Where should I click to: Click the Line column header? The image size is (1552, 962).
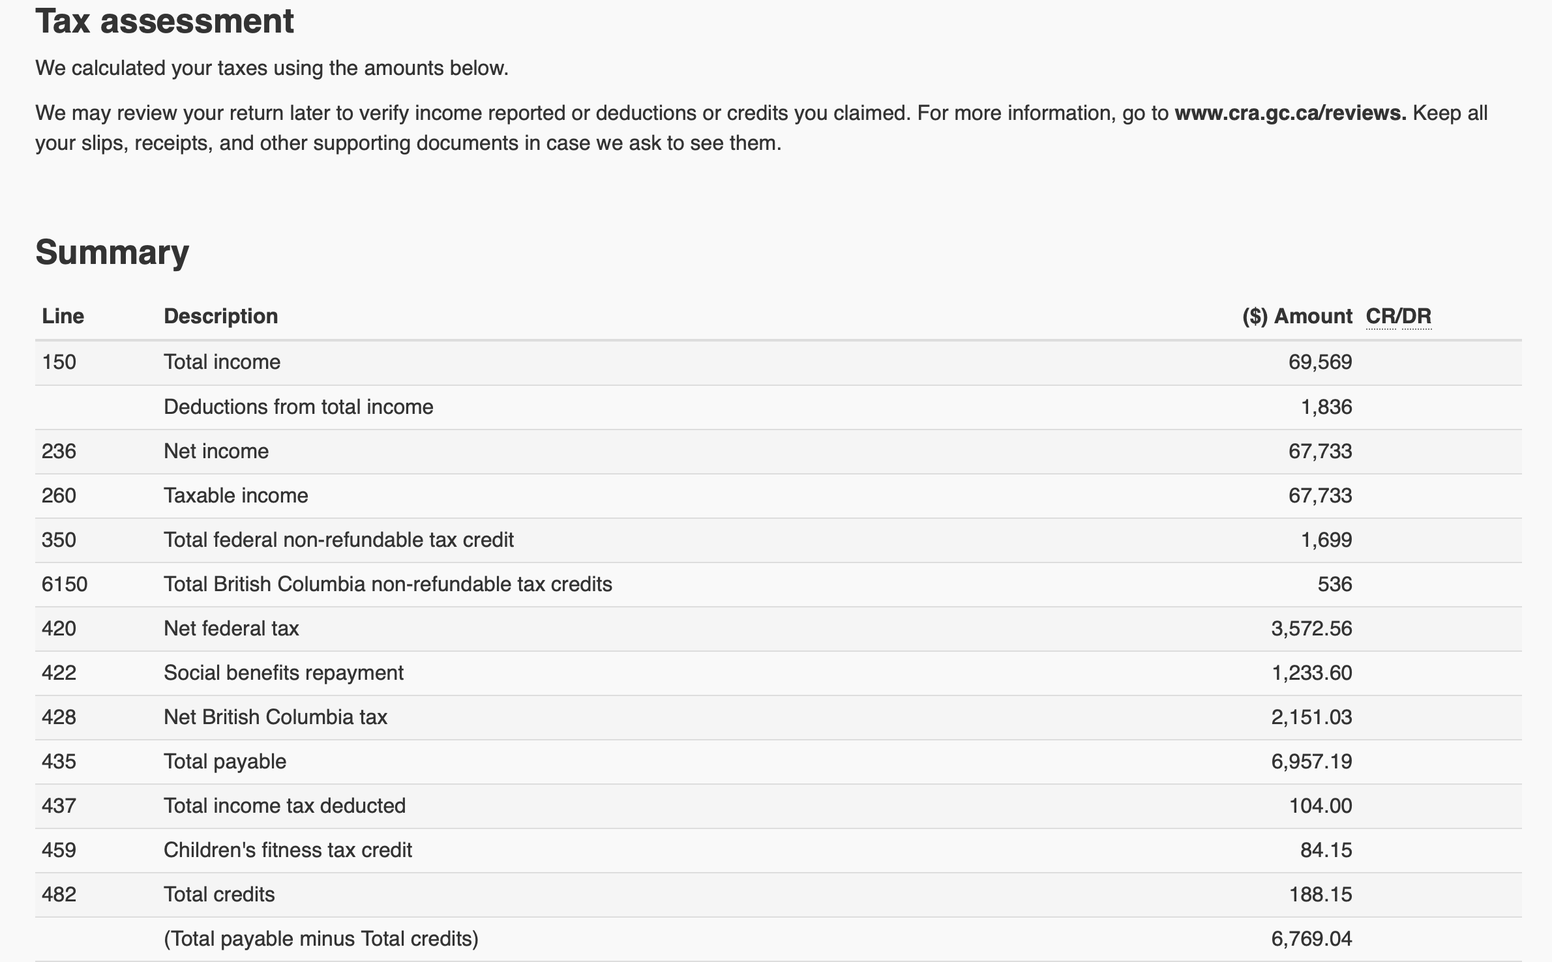63,317
